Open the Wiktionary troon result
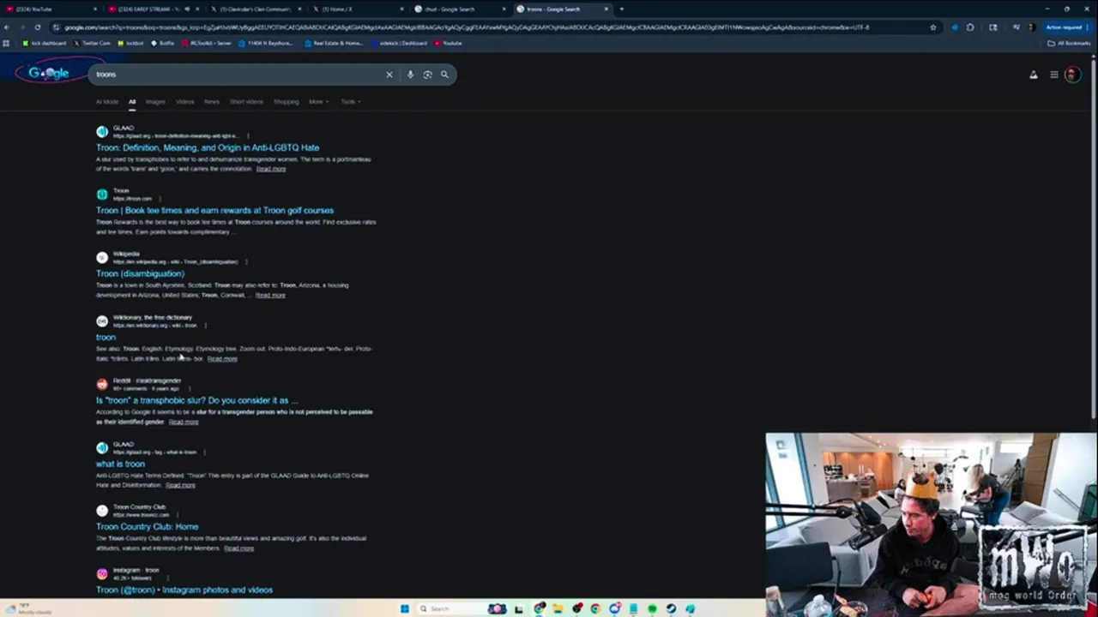The height and width of the screenshot is (617, 1098). click(x=106, y=337)
